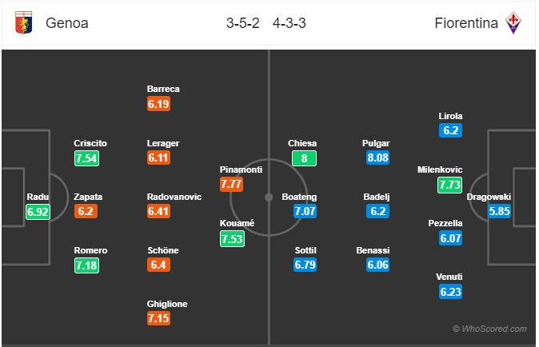Open Genoa team name link
This screenshot has height=347, width=539.
67,23
